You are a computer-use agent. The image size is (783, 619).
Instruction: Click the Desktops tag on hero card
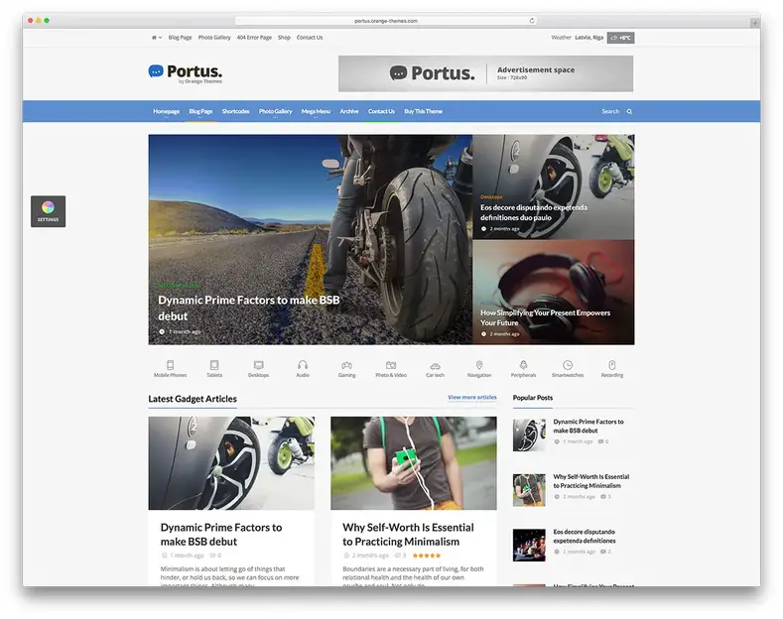pos(491,197)
